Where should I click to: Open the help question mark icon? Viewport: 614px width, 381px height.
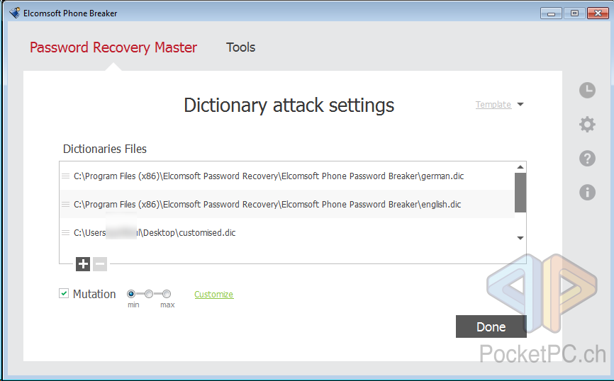coord(587,159)
